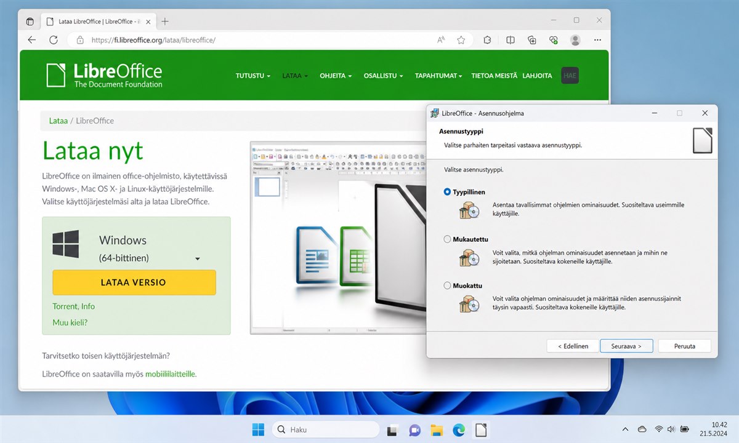739x443 pixels.
Task: Go back in the Edge browser
Action: (32, 40)
